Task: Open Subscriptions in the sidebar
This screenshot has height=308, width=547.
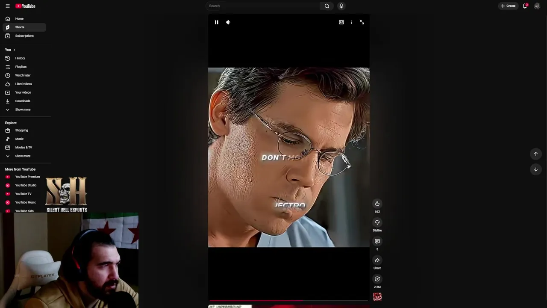Action: [x=24, y=36]
